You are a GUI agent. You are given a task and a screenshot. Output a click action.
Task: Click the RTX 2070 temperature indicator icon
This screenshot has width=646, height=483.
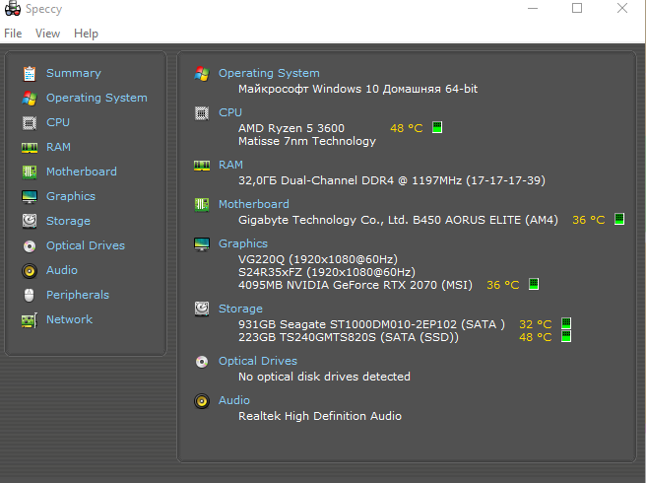tap(534, 284)
